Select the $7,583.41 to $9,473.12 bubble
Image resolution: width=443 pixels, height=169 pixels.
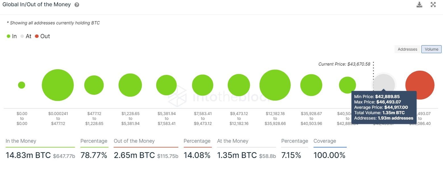tap(202, 85)
